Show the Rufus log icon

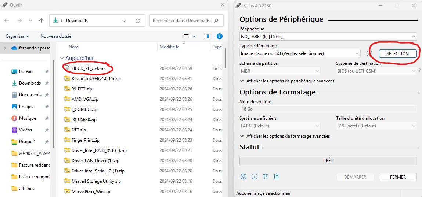point(277,176)
